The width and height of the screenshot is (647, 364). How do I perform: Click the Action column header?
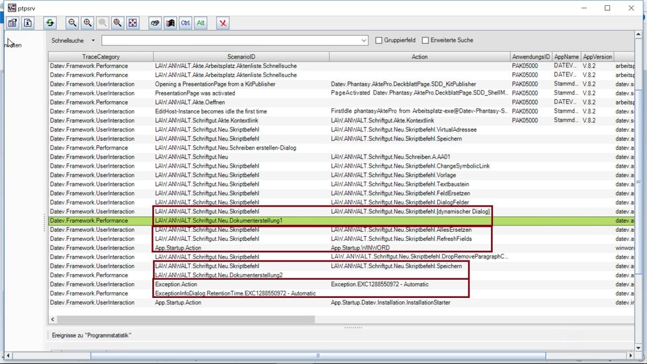(419, 57)
